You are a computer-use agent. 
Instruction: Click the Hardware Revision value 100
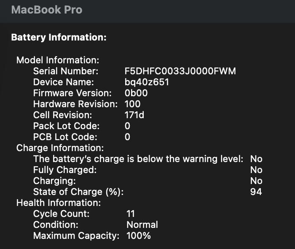pyautogui.click(x=132, y=104)
